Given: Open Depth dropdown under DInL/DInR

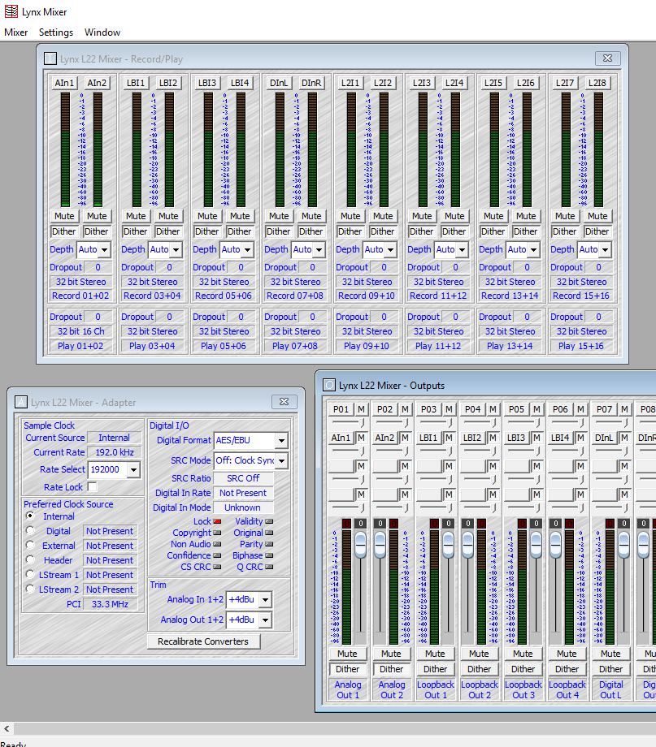Looking at the screenshot, I should (x=319, y=249).
